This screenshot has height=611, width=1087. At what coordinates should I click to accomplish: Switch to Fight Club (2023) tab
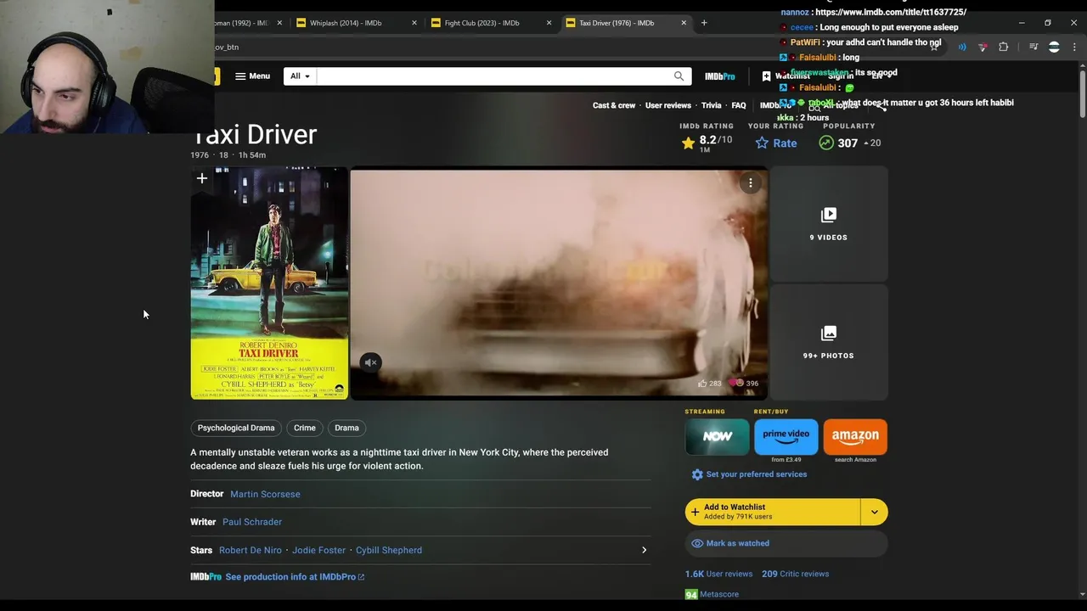482,23
